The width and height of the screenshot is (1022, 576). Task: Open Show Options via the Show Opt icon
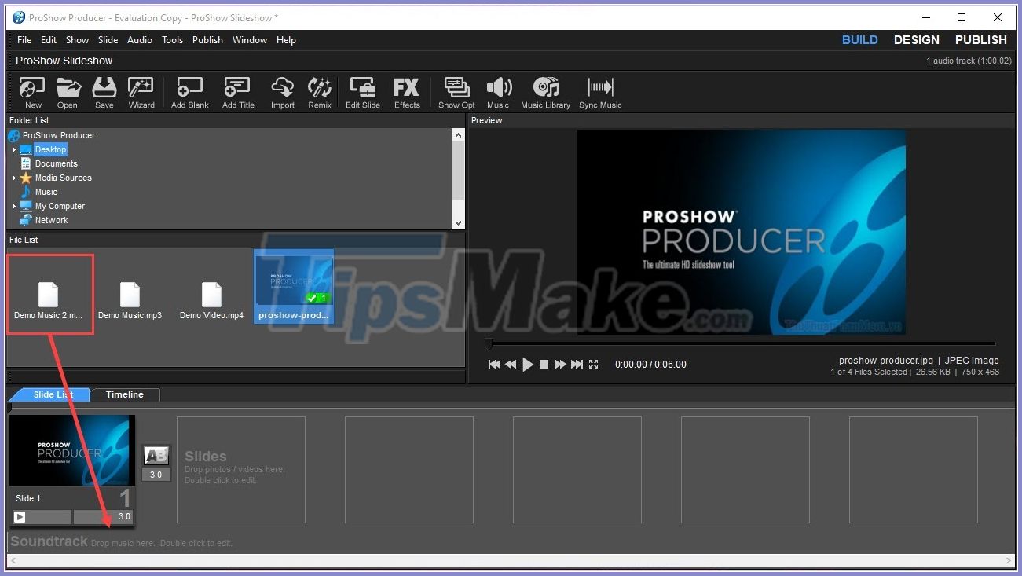coord(456,92)
